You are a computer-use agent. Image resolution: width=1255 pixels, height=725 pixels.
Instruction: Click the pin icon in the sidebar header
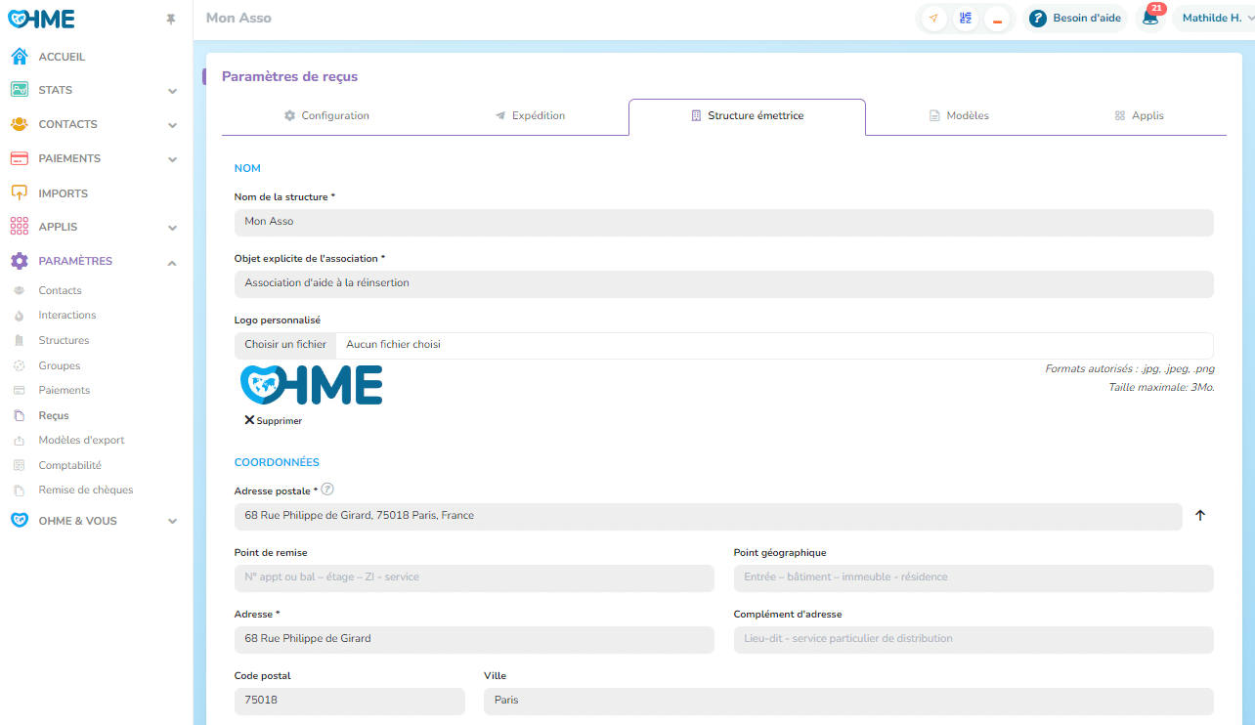pos(171,20)
